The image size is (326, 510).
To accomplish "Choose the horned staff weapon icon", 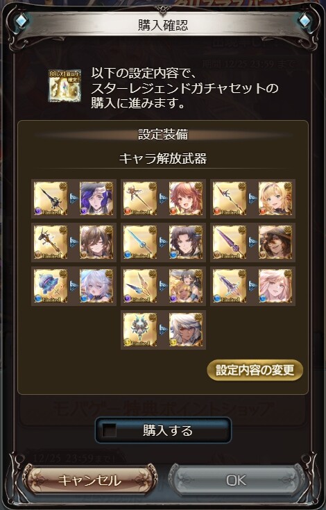I will tap(51, 242).
